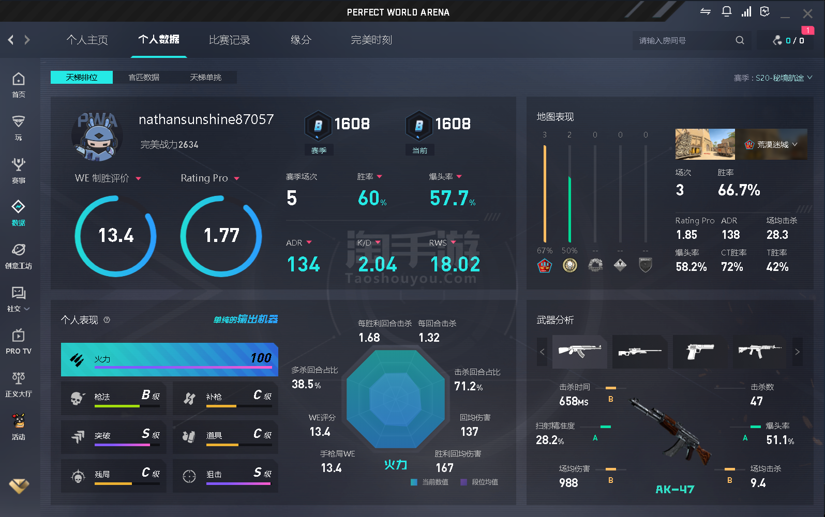The width and height of the screenshot is (825, 517).
Task: Select the third map emblem icon
Action: 595,265
